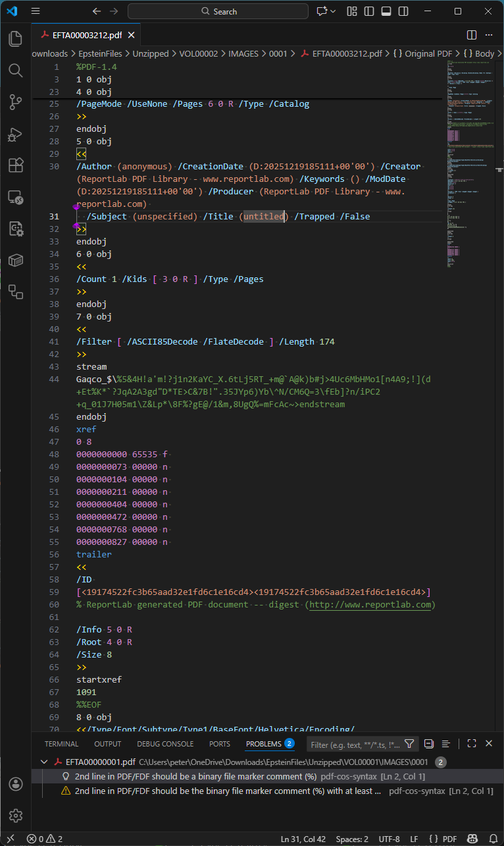Open the Source Control view
504x846 pixels.
pyautogui.click(x=15, y=102)
